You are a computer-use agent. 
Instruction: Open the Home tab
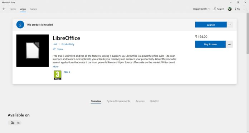point(13,9)
